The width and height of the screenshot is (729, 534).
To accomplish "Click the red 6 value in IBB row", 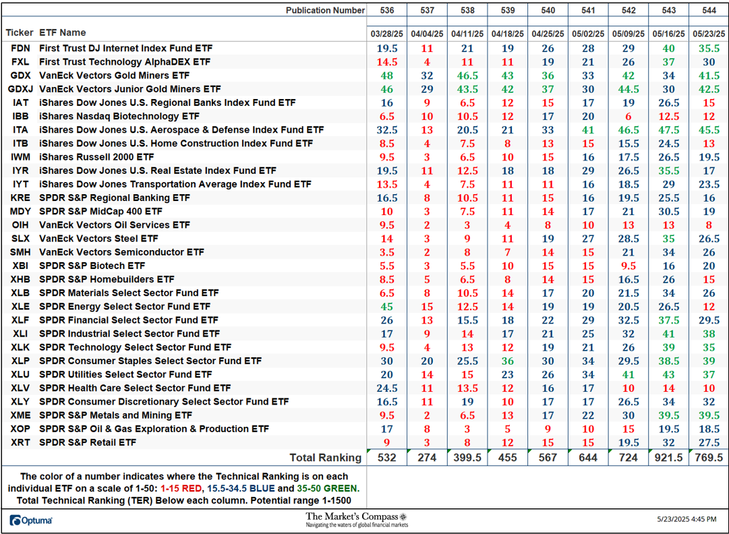I will click(627, 116).
